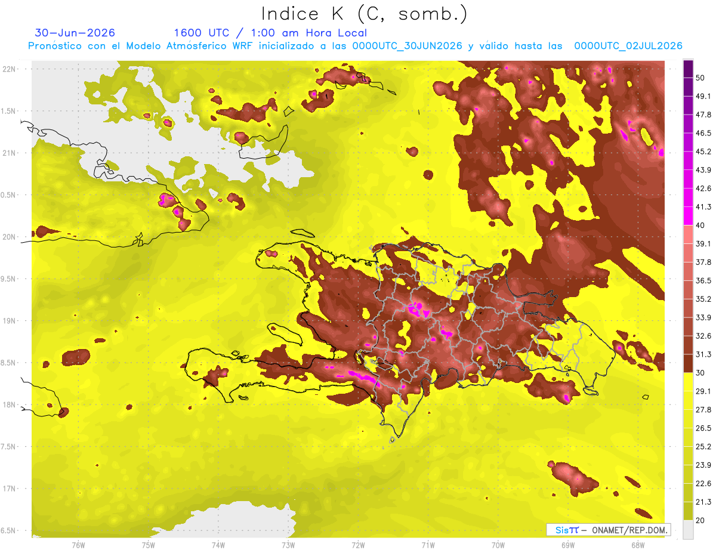Click the latitude axis label "20N"
The image size is (716, 553).
point(9,237)
